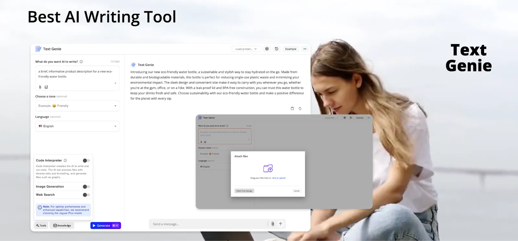Click the Example button in the main window header

coord(291,49)
